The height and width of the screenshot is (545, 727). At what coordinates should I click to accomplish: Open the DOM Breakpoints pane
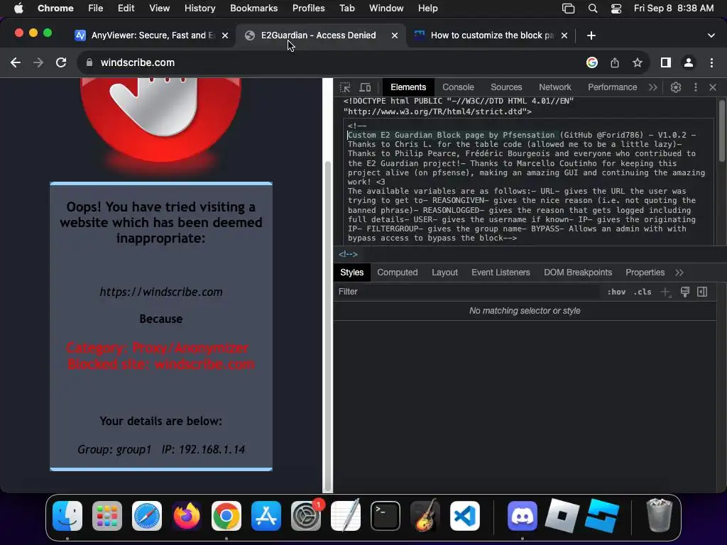[578, 272]
